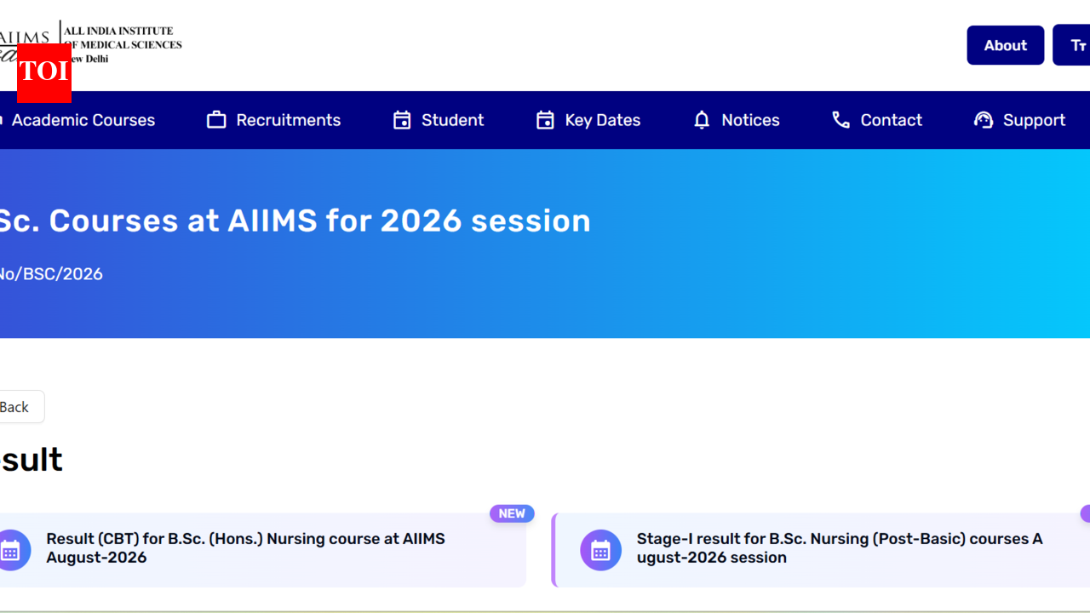The image size is (1090, 613).
Task: Click the bell icon beside Notices
Action: (702, 120)
